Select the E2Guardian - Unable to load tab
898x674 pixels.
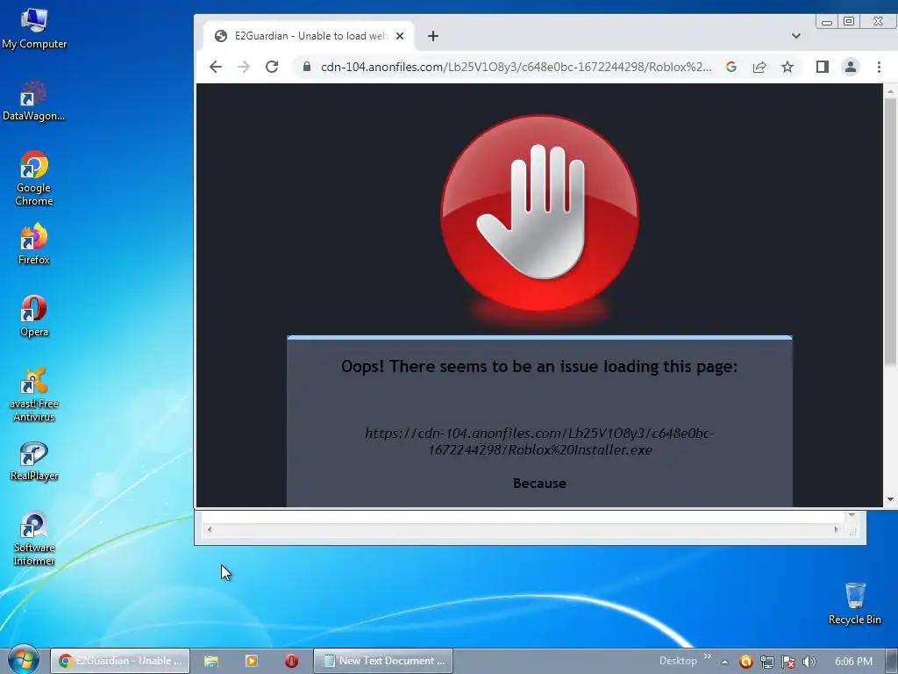coord(309,36)
